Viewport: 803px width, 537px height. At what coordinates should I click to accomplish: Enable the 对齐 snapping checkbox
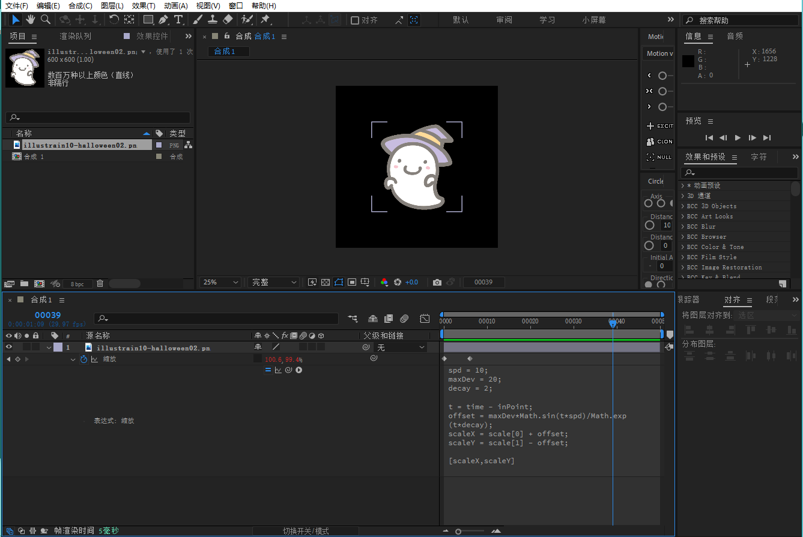pyautogui.click(x=355, y=20)
